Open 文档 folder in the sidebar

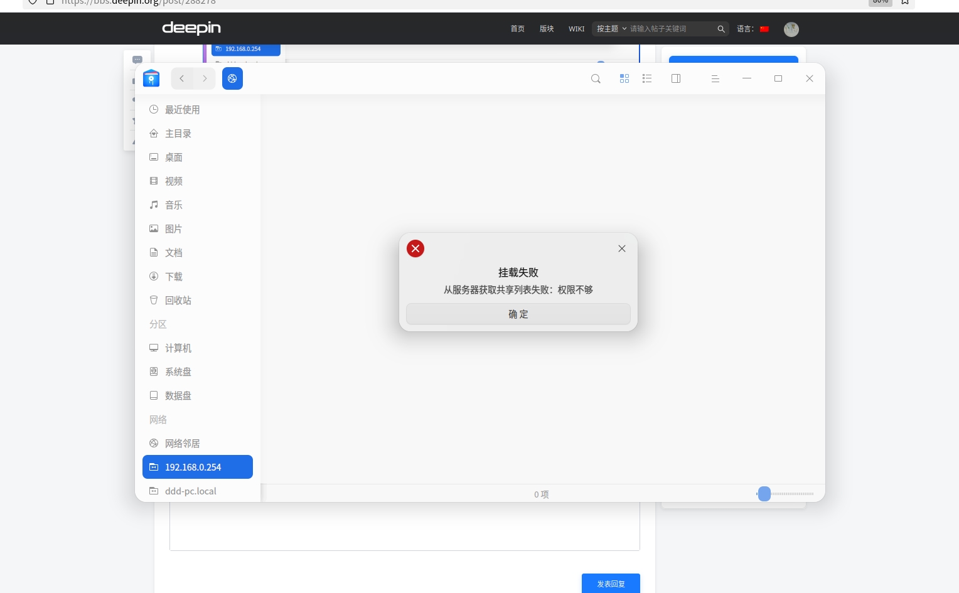tap(198, 253)
